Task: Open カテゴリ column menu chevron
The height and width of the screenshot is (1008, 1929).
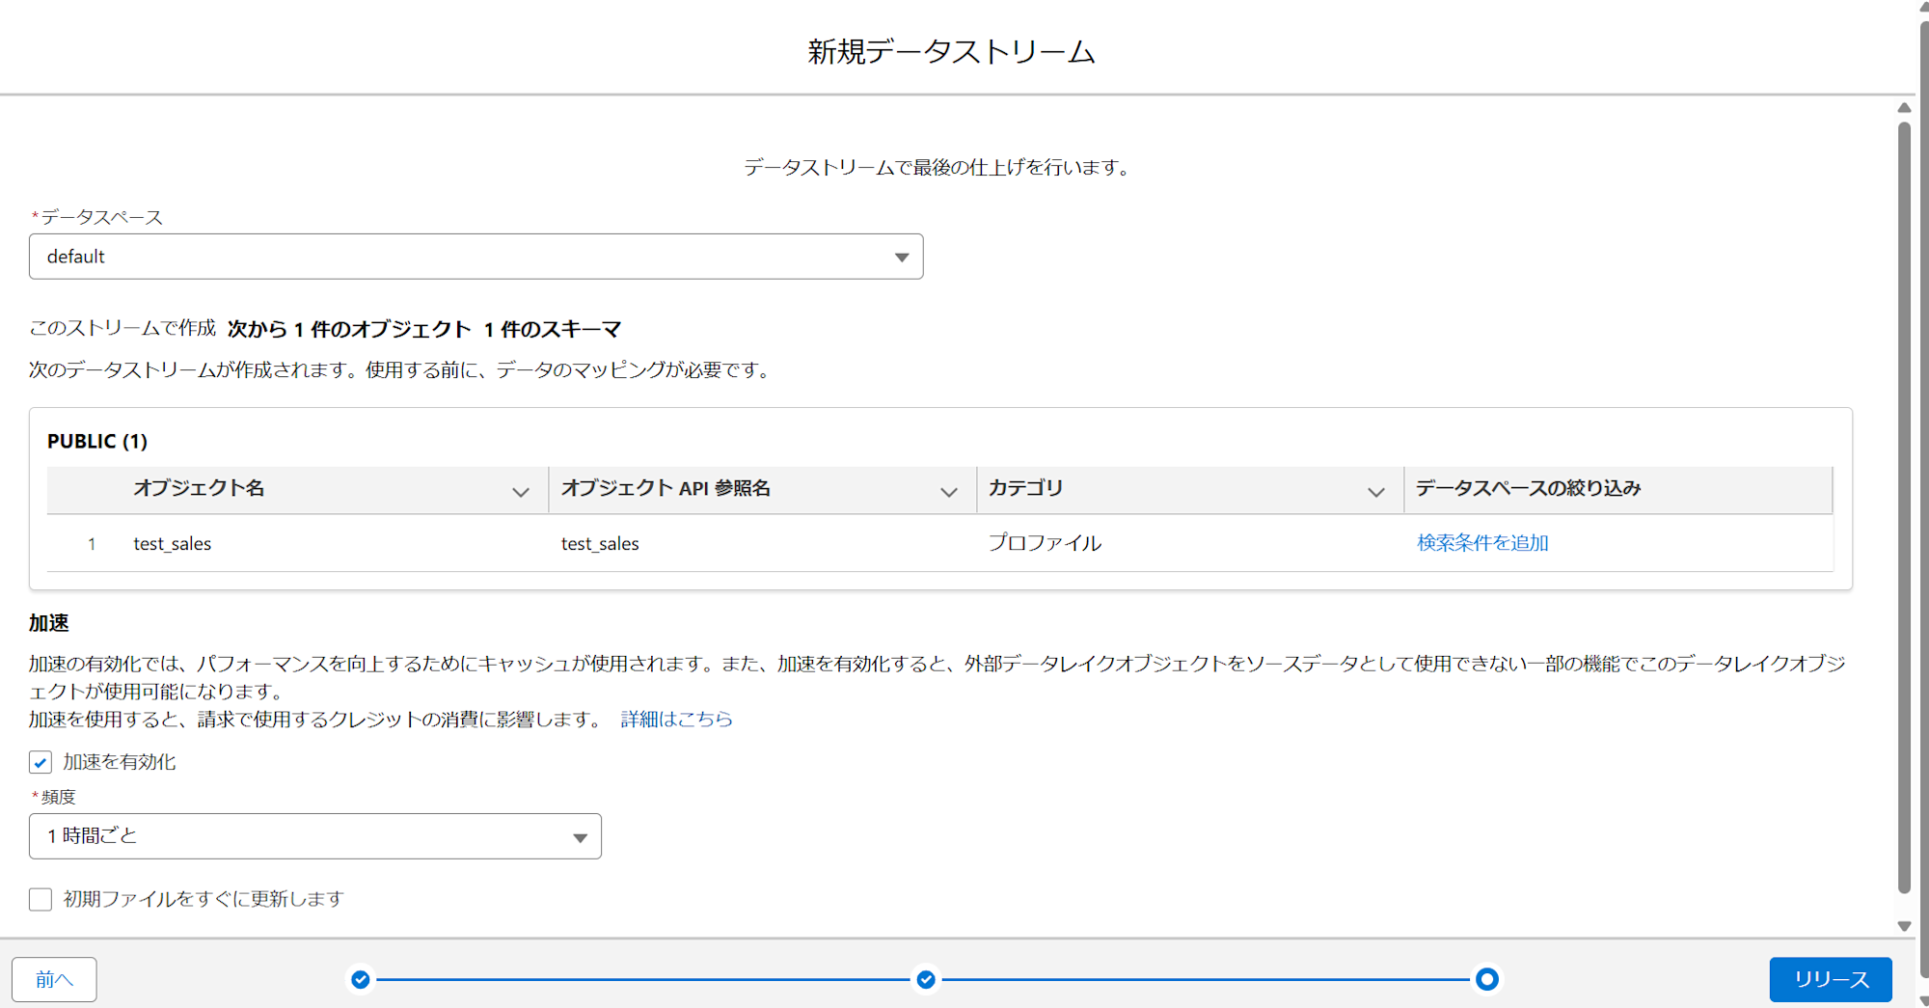Action: [1376, 492]
